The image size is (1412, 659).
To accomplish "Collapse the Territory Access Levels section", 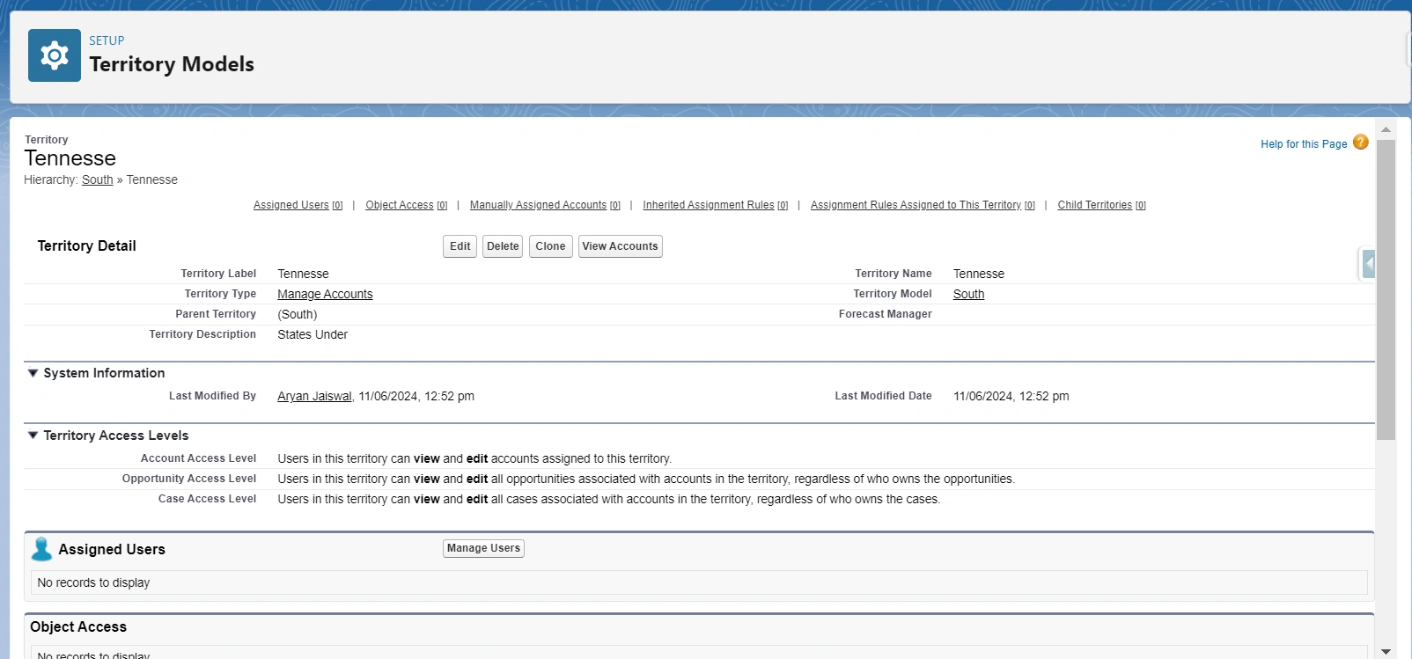I will [33, 436].
